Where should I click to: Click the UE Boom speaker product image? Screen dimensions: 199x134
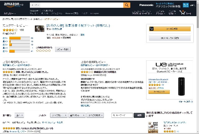tap(181, 86)
